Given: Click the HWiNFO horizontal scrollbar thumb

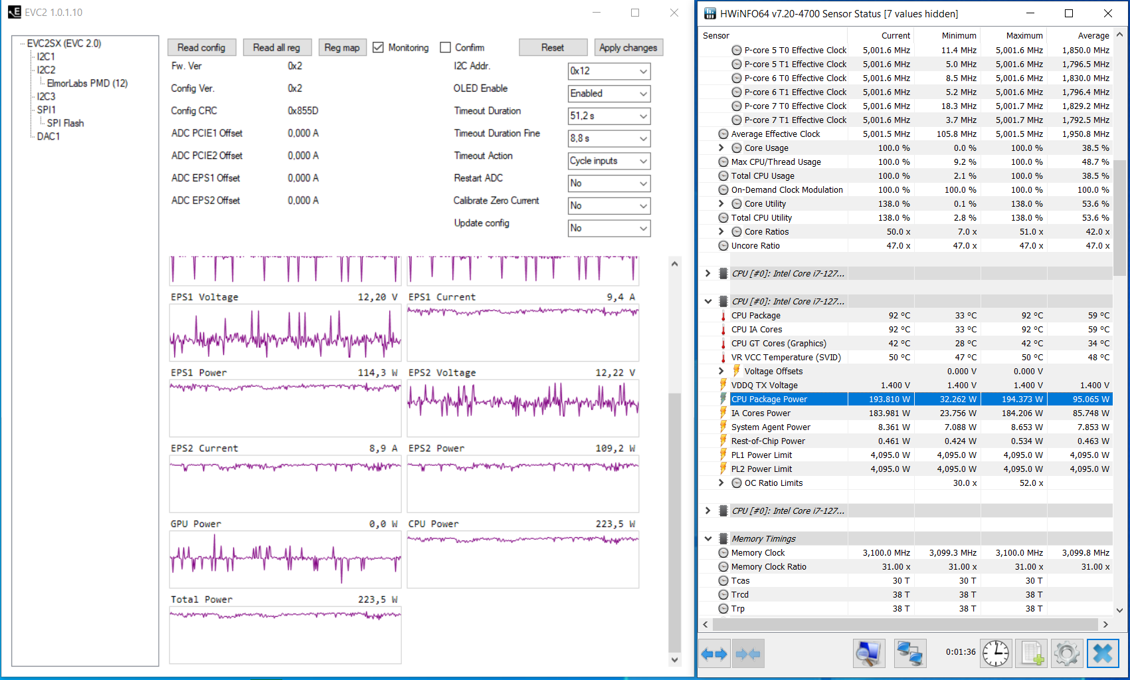Looking at the screenshot, I should [905, 625].
